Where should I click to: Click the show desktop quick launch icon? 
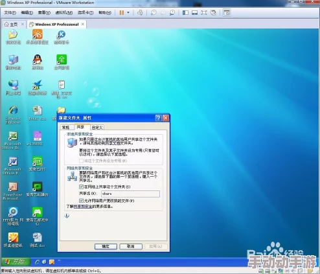45,262
